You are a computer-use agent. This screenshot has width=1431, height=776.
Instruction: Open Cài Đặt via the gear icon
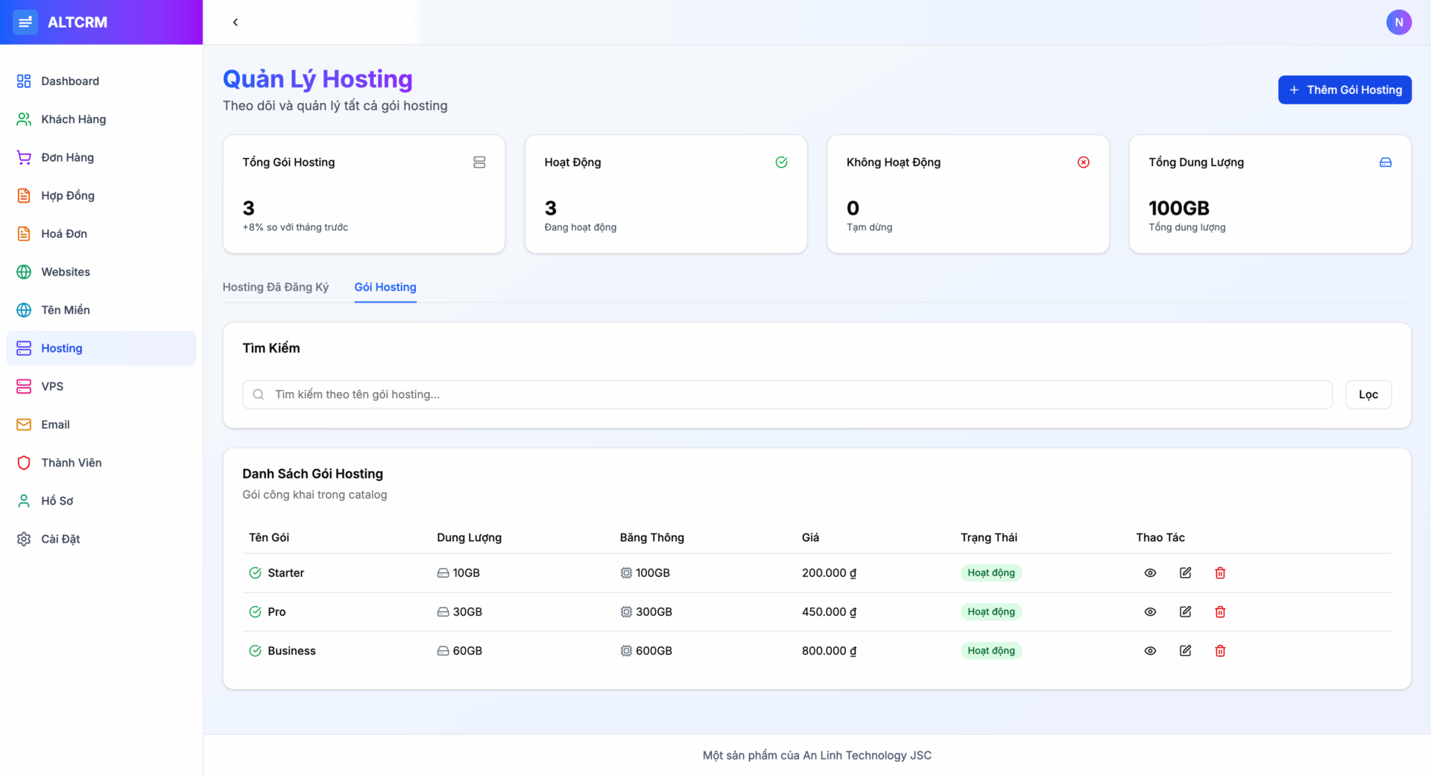click(23, 539)
